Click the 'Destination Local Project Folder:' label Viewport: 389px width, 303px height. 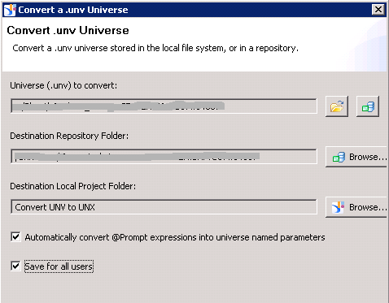point(73,186)
